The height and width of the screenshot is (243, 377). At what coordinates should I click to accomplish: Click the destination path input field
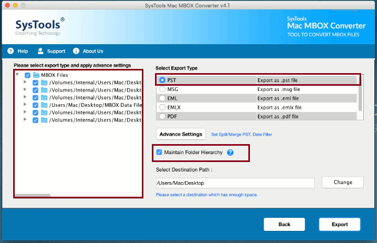click(x=235, y=183)
